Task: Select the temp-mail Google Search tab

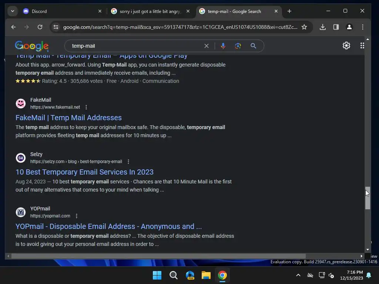Action: [x=239, y=11]
